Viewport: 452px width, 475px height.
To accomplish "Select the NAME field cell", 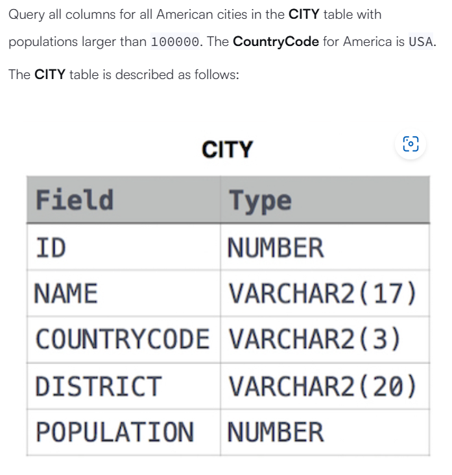I will [124, 294].
